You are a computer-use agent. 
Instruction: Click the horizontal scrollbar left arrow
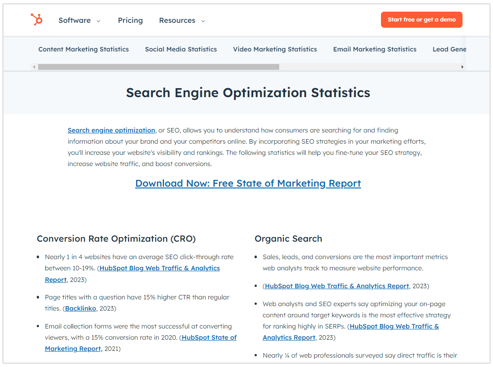click(34, 67)
